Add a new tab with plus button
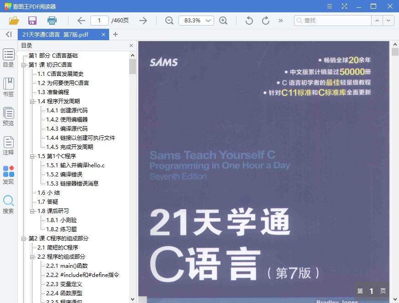The height and width of the screenshot is (303, 399). (x=115, y=34)
